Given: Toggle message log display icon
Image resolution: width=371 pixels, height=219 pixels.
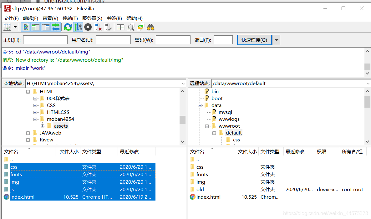Looking at the screenshot, I should (x=26, y=27).
